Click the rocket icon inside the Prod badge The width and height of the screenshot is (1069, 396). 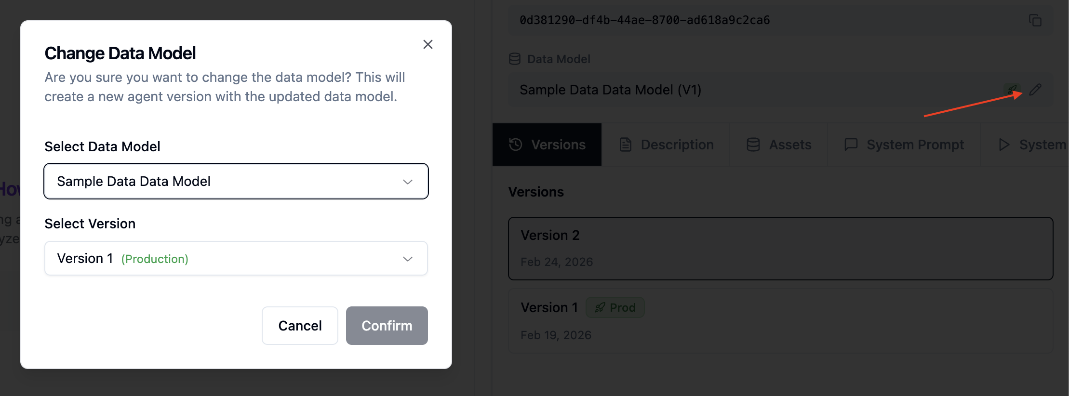(x=600, y=307)
